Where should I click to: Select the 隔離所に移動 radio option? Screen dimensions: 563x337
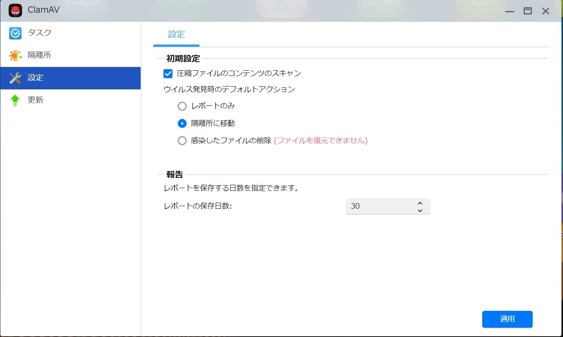pos(182,123)
